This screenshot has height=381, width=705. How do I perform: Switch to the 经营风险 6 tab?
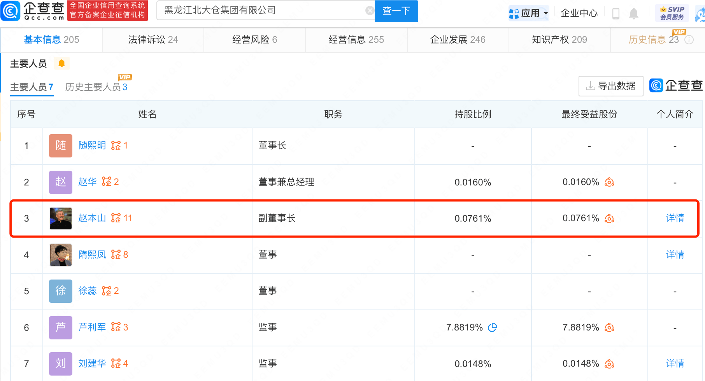pos(254,40)
